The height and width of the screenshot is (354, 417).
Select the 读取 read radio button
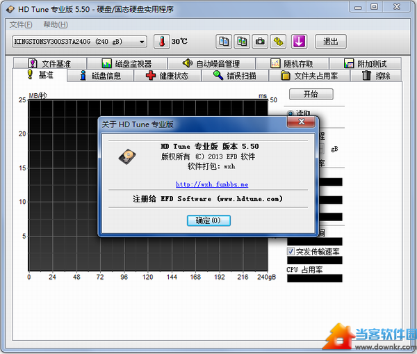pyautogui.click(x=291, y=113)
